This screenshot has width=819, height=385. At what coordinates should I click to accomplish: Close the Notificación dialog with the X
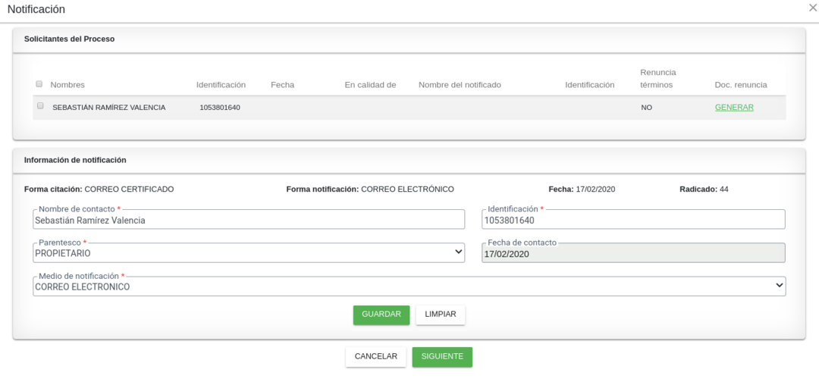812,8
